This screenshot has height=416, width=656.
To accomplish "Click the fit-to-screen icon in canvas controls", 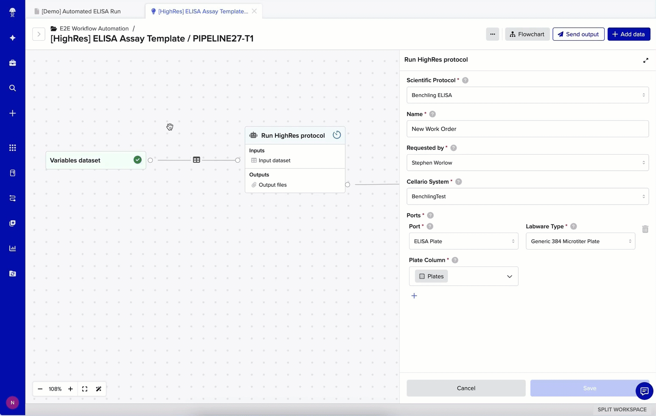I will [84, 389].
